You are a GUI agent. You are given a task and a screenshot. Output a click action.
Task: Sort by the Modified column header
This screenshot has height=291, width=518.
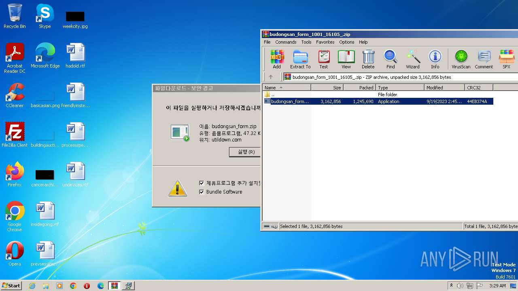444,87
